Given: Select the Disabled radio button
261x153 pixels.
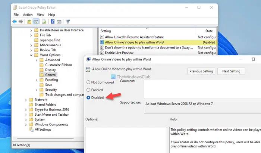Looking at the screenshot, I should [x=88, y=98].
